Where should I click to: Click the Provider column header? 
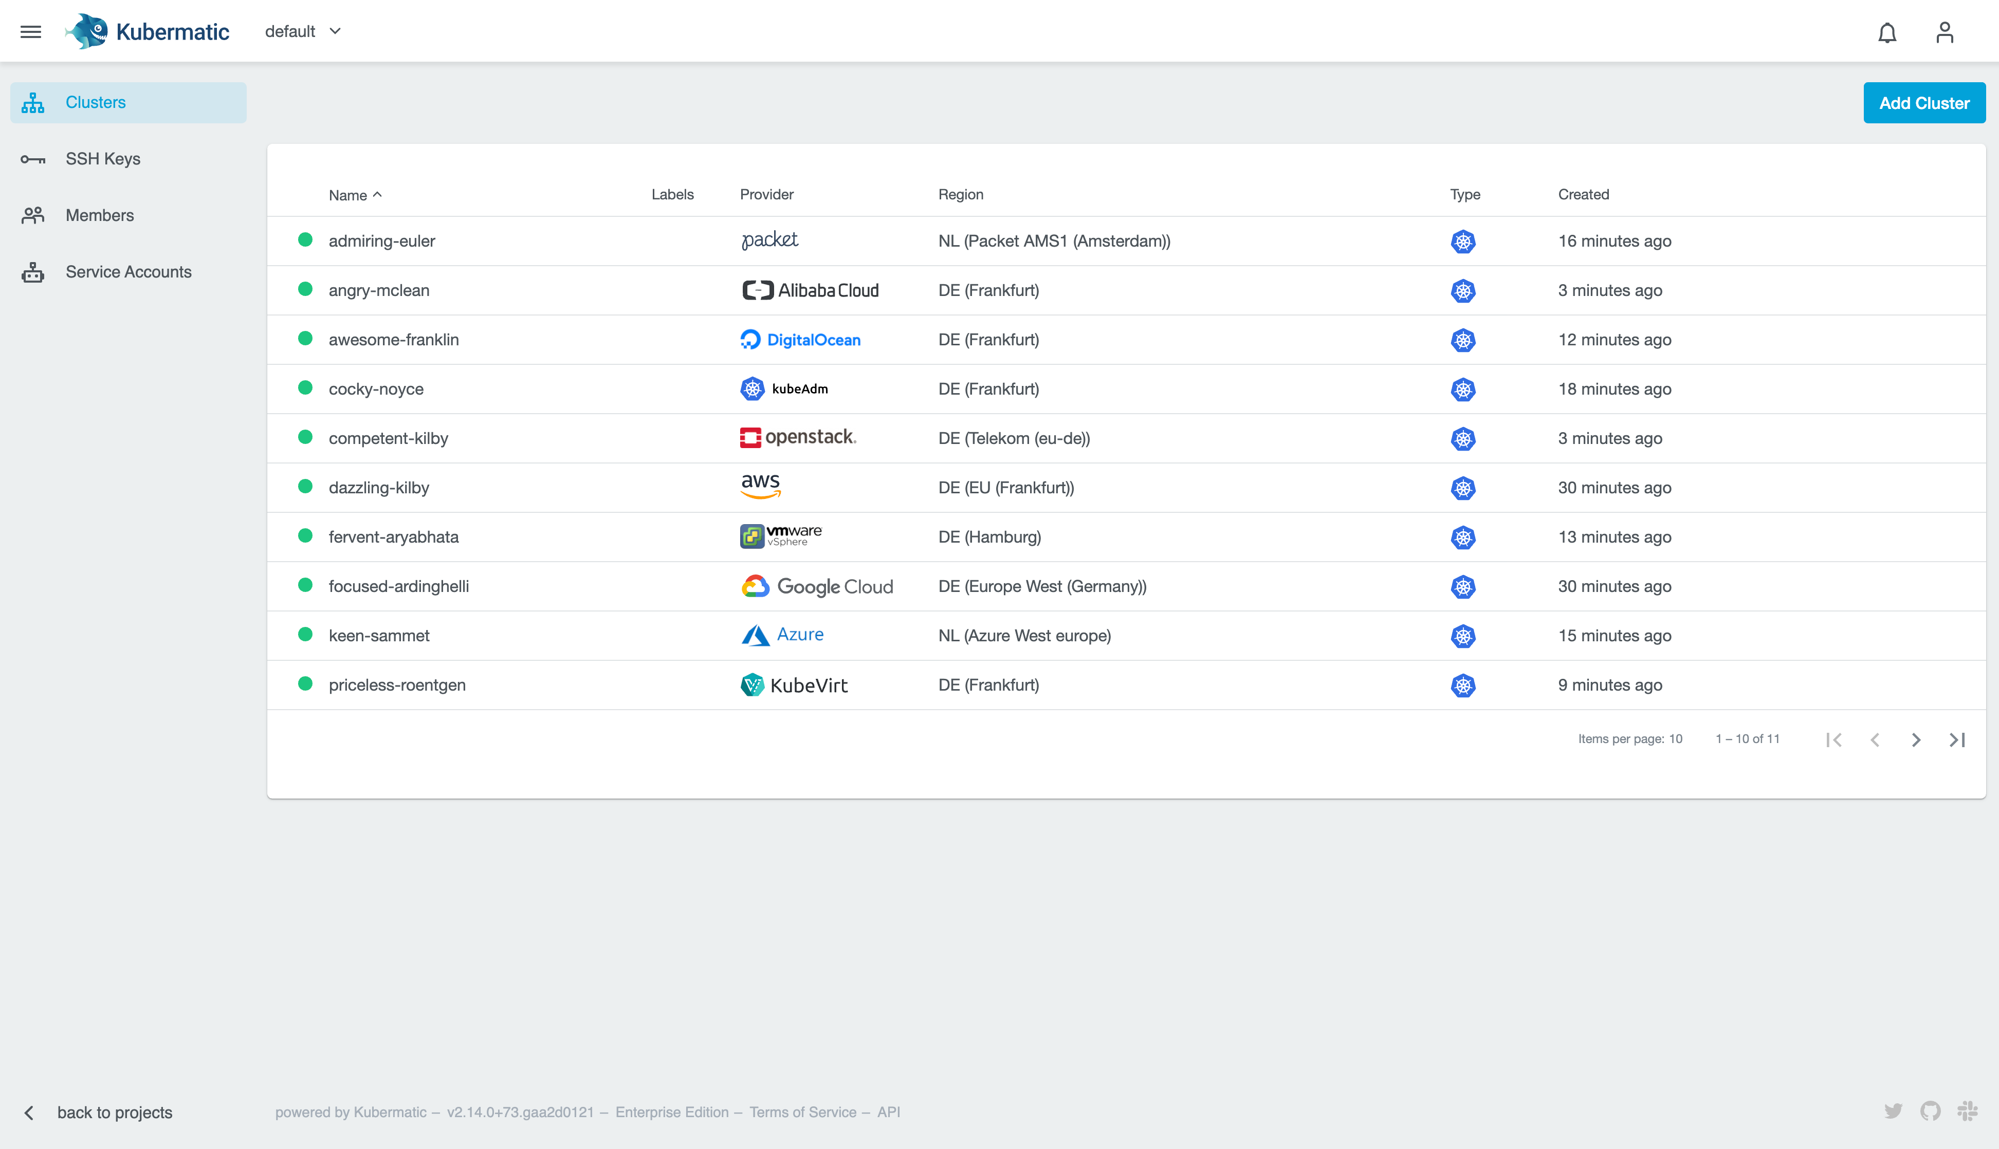pos(766,194)
